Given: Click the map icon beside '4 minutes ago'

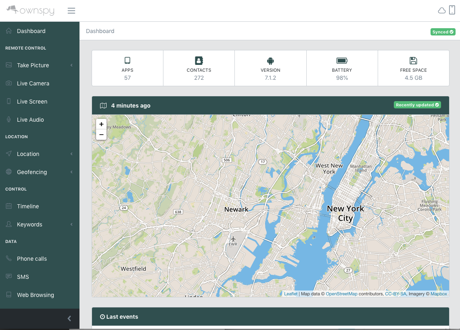Looking at the screenshot, I should point(103,106).
